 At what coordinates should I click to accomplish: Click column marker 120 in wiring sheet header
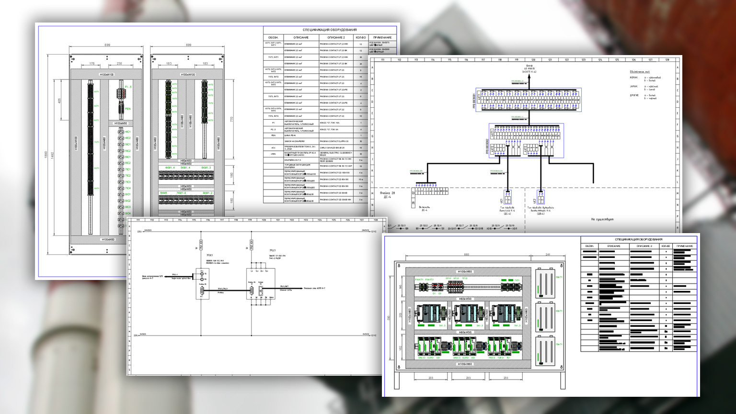(x=533, y=60)
